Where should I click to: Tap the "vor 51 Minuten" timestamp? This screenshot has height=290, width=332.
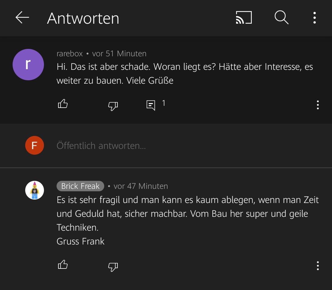[119, 54]
